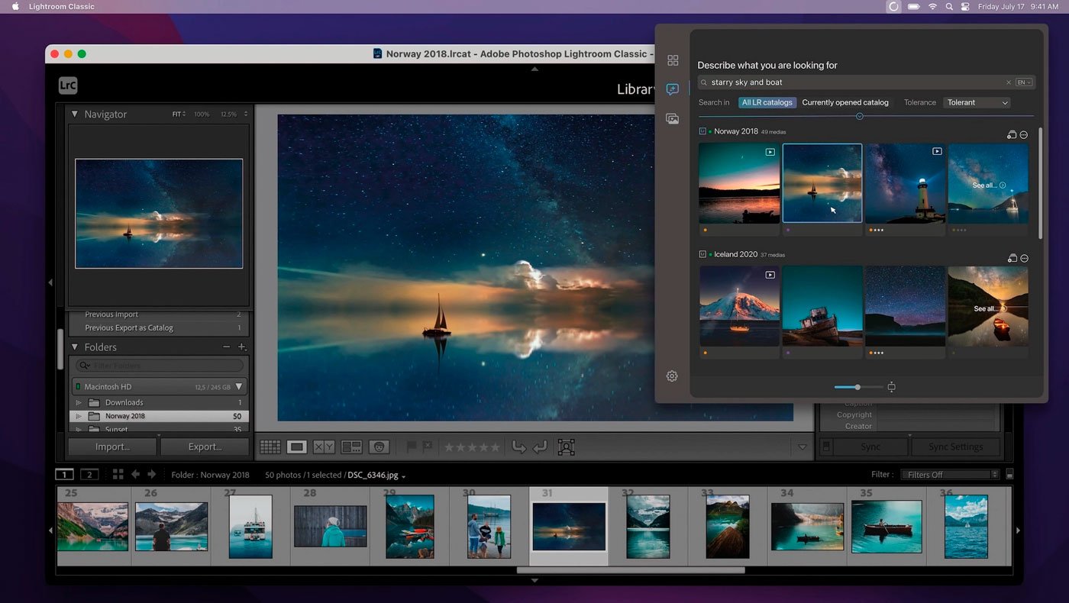This screenshot has width=1069, height=603.
Task: Click fit-size icon beside thumbnail slider
Action: (x=891, y=387)
